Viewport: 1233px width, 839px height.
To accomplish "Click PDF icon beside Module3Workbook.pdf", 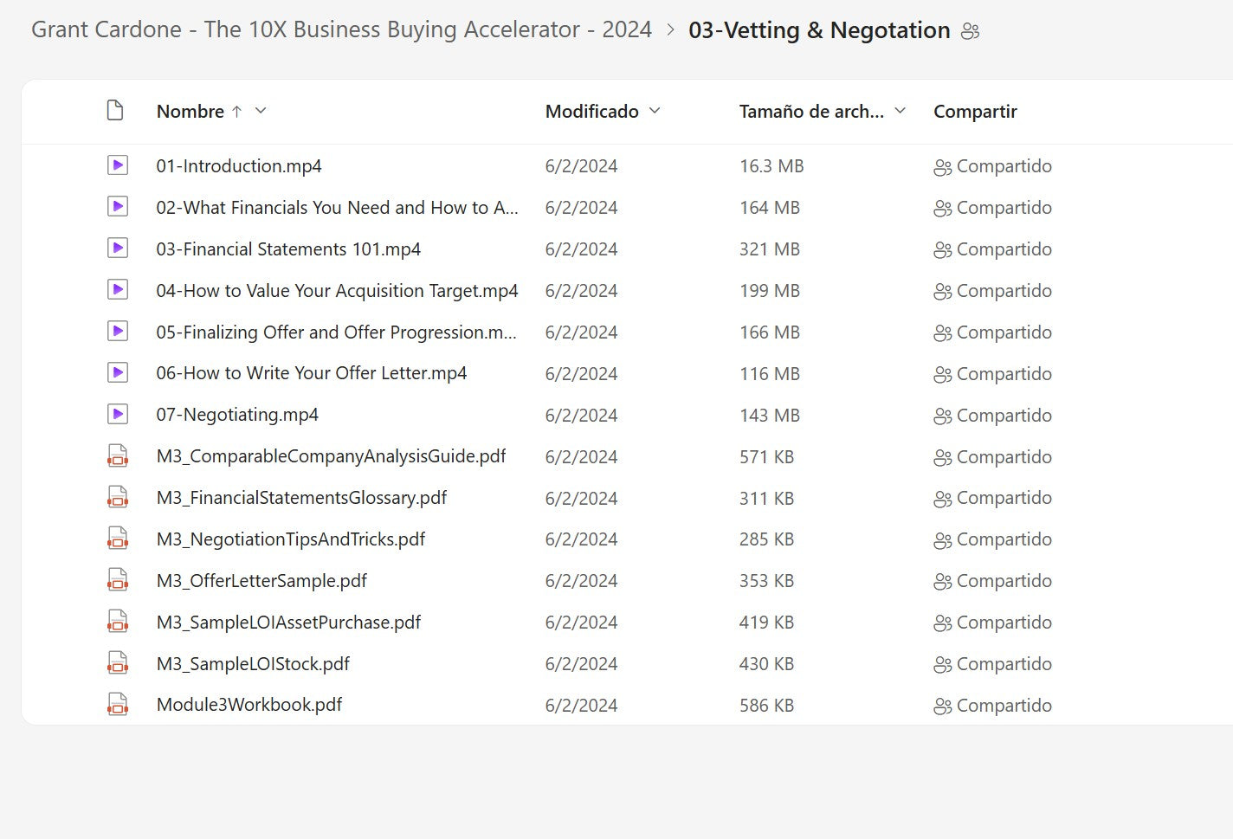I will pos(118,705).
